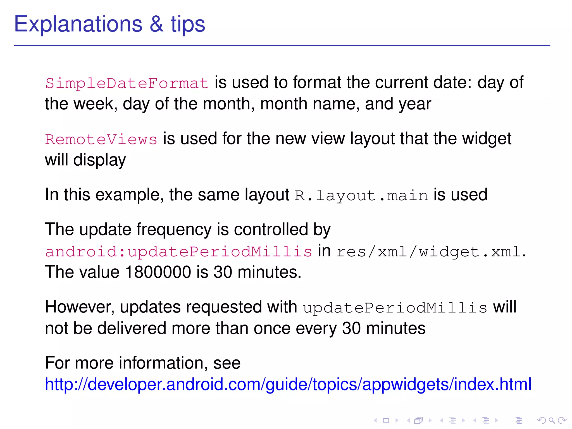Viewport: 572px width, 429px height.
Task: Go to previous section arrow
Action: point(475,420)
